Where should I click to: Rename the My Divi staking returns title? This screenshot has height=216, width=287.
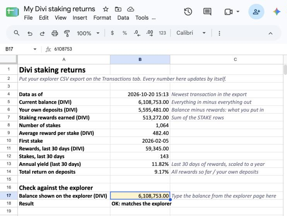tap(60, 9)
